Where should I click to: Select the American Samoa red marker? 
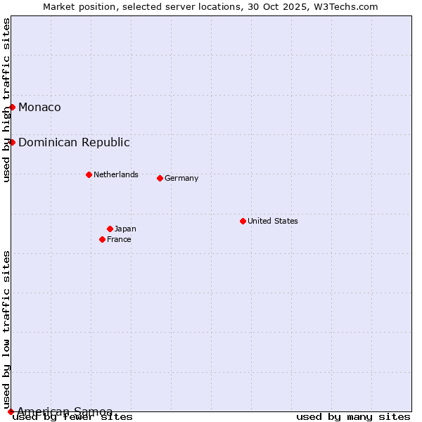(x=11, y=411)
